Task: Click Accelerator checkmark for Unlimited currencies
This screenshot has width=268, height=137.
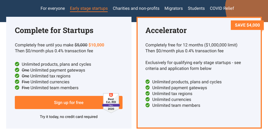Action: pyautogui.click(x=148, y=99)
